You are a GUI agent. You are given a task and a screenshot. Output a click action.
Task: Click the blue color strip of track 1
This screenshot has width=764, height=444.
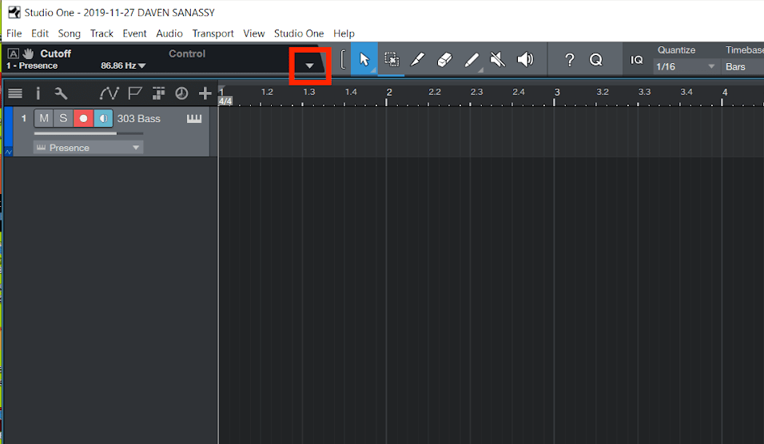pos(8,127)
